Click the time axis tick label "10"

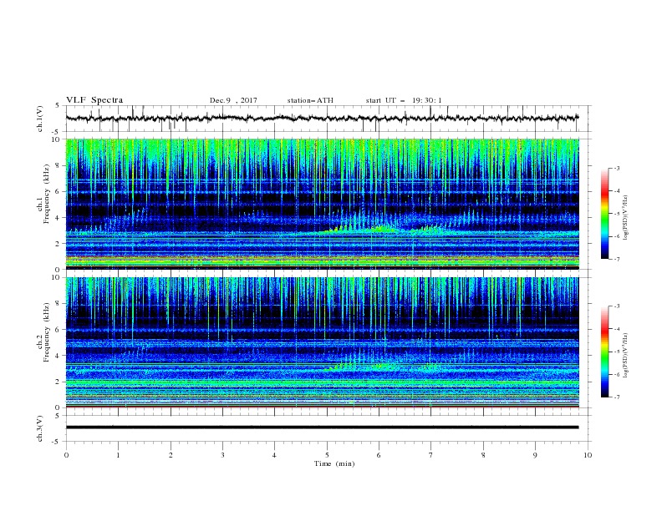click(588, 455)
